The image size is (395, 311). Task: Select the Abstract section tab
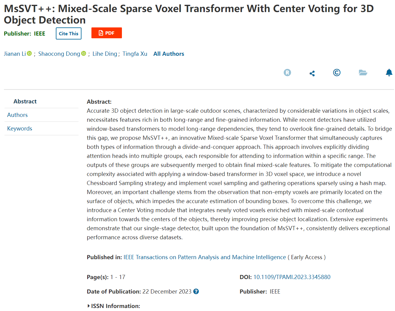[25, 102]
